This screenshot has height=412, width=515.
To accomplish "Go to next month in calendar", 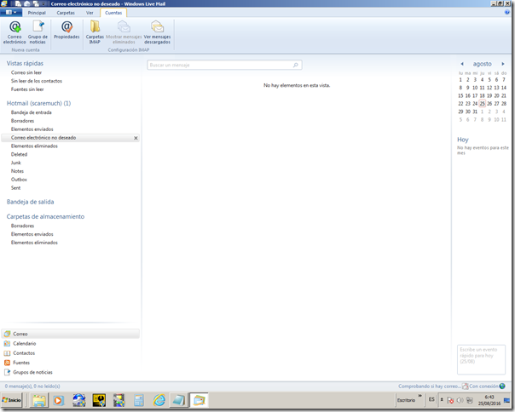I will [503, 64].
